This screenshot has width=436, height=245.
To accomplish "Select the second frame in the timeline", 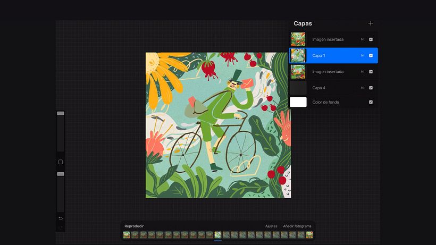I will point(135,235).
